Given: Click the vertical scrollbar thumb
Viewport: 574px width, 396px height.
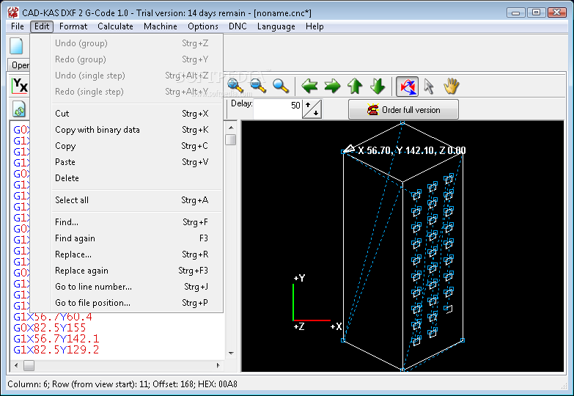Looking at the screenshot, I should [231, 139].
